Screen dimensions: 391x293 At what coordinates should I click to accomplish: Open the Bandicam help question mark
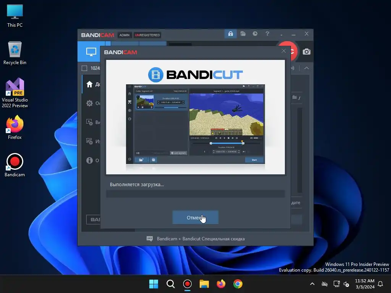267,34
